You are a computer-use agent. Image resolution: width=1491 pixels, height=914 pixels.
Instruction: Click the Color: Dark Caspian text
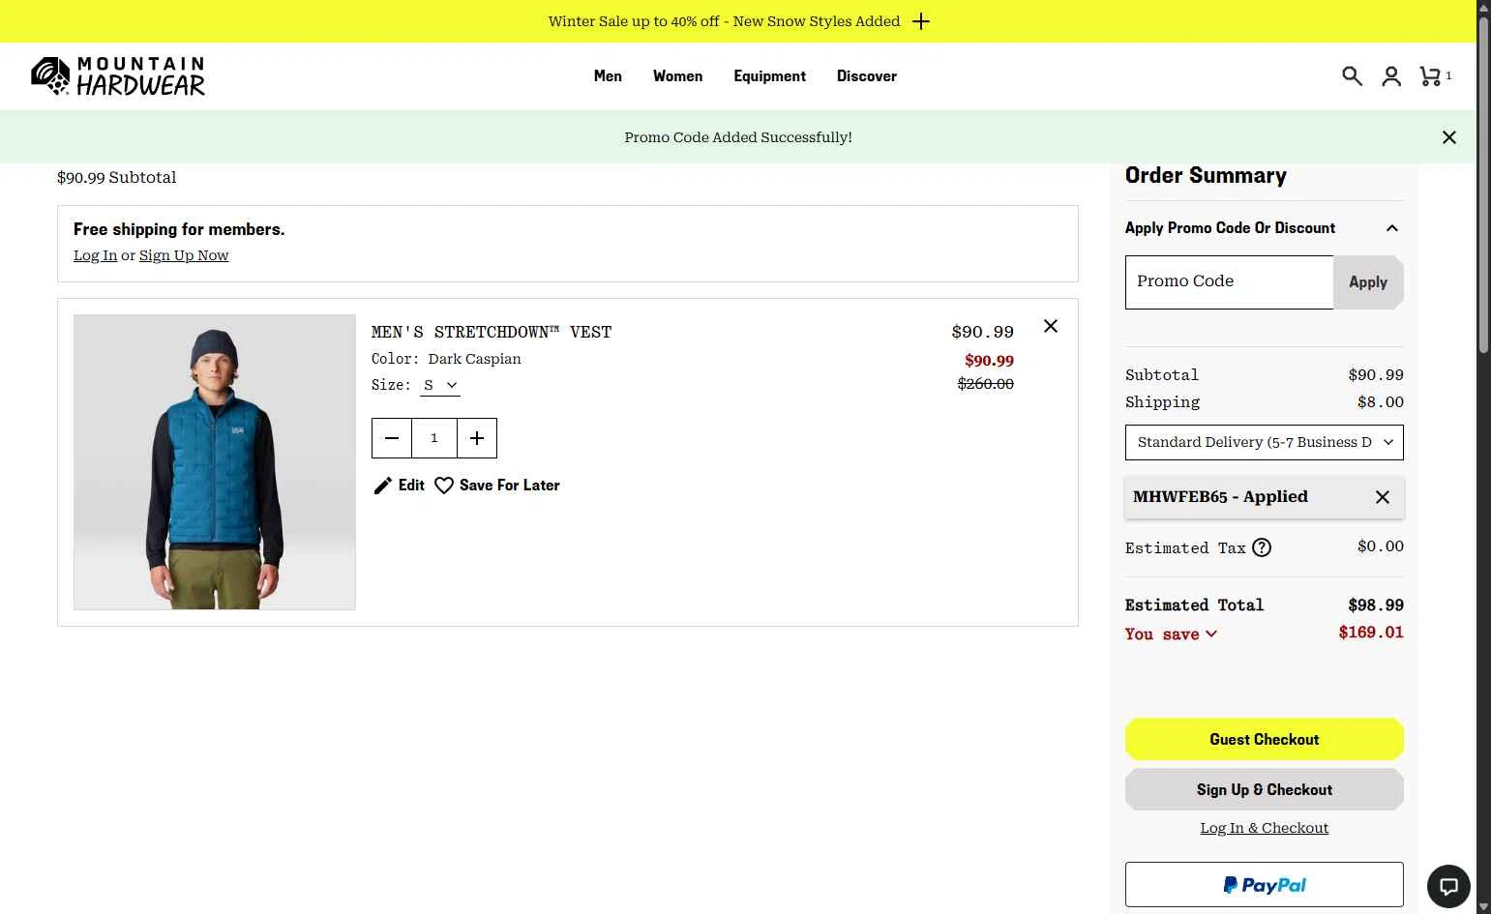(446, 359)
